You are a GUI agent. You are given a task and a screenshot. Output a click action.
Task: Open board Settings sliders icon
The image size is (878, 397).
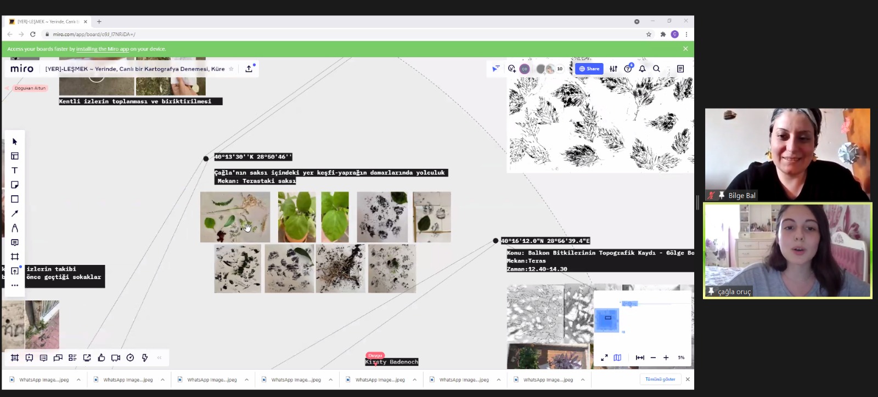[x=614, y=69]
